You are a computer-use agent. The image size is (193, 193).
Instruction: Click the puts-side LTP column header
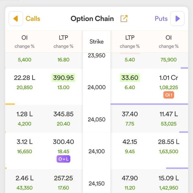(x=130, y=42)
